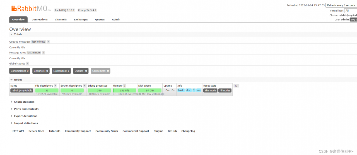357x155 pixels.
Task: Open the Community Slack link
Action: point(107,131)
